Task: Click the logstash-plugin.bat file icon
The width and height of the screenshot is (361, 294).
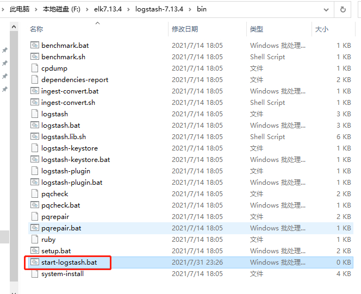Action: click(35, 182)
